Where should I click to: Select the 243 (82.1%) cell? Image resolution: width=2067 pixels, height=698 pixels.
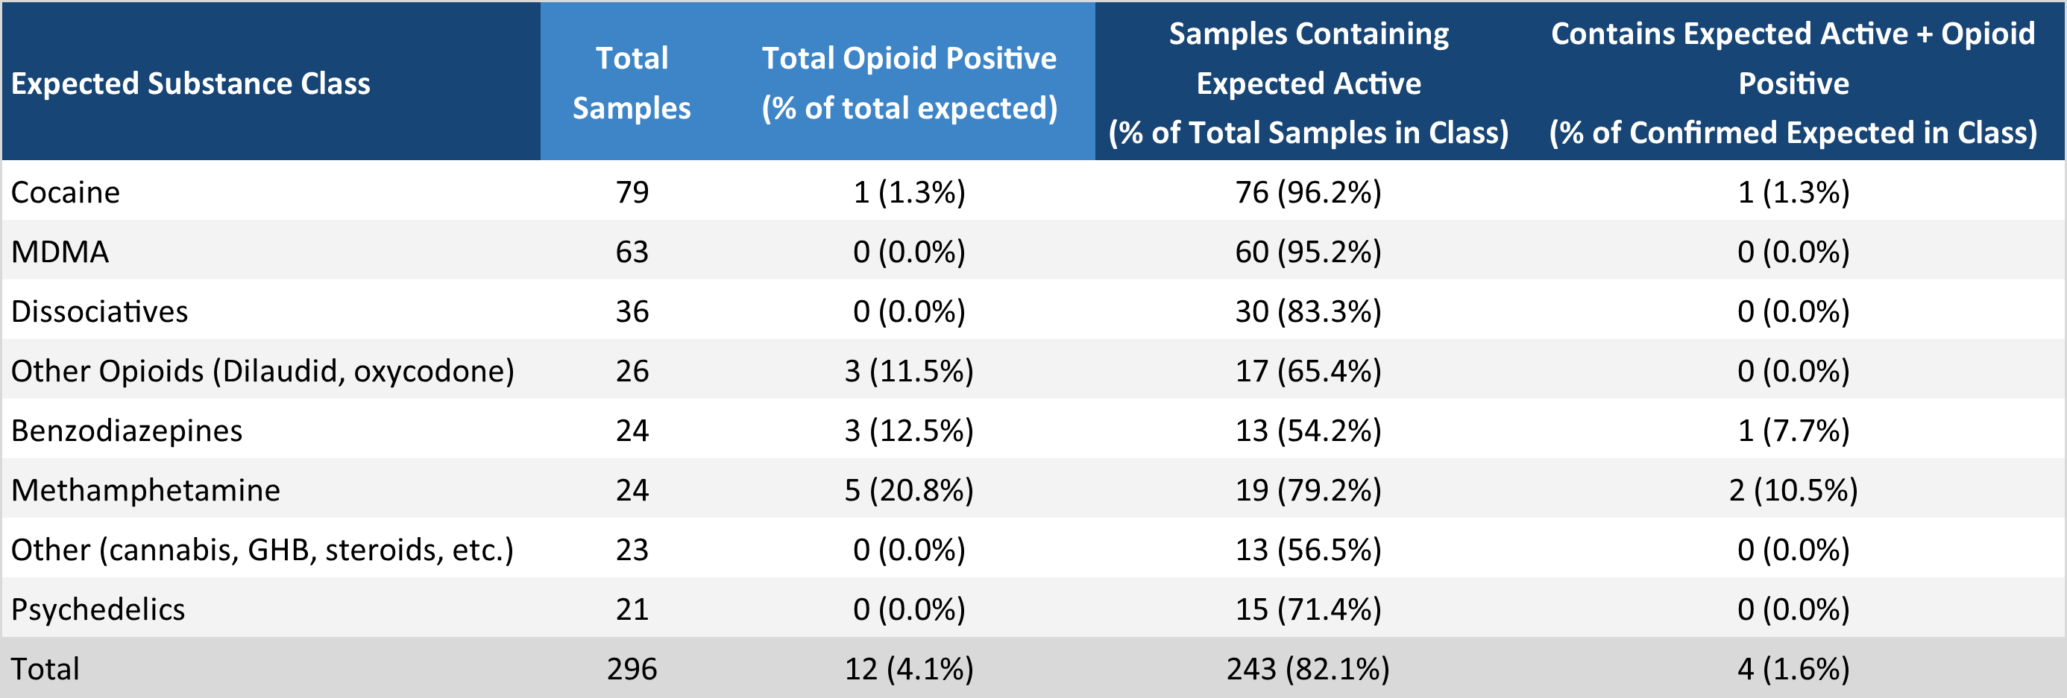pyautogui.click(x=1308, y=668)
